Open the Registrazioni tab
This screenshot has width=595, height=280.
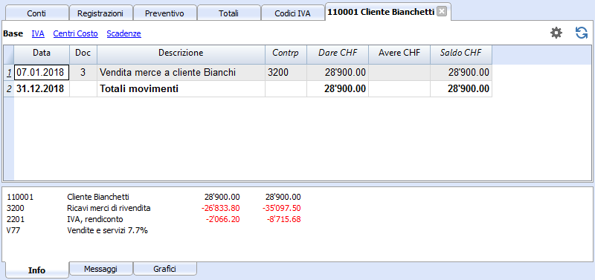click(100, 13)
